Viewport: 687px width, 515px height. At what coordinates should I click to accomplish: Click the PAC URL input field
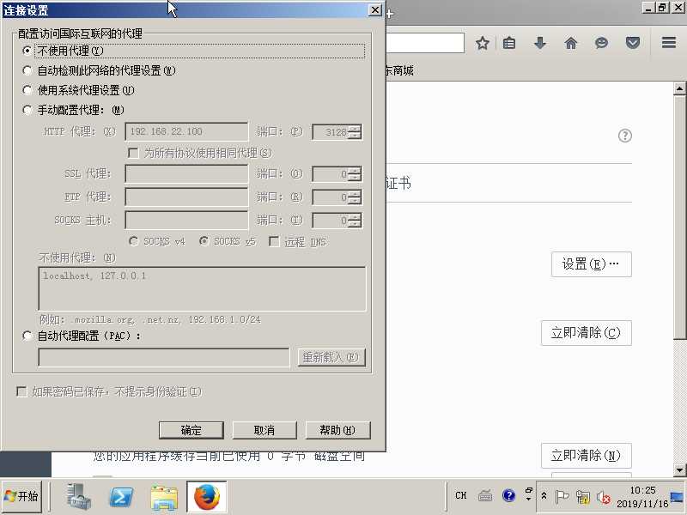click(x=164, y=357)
